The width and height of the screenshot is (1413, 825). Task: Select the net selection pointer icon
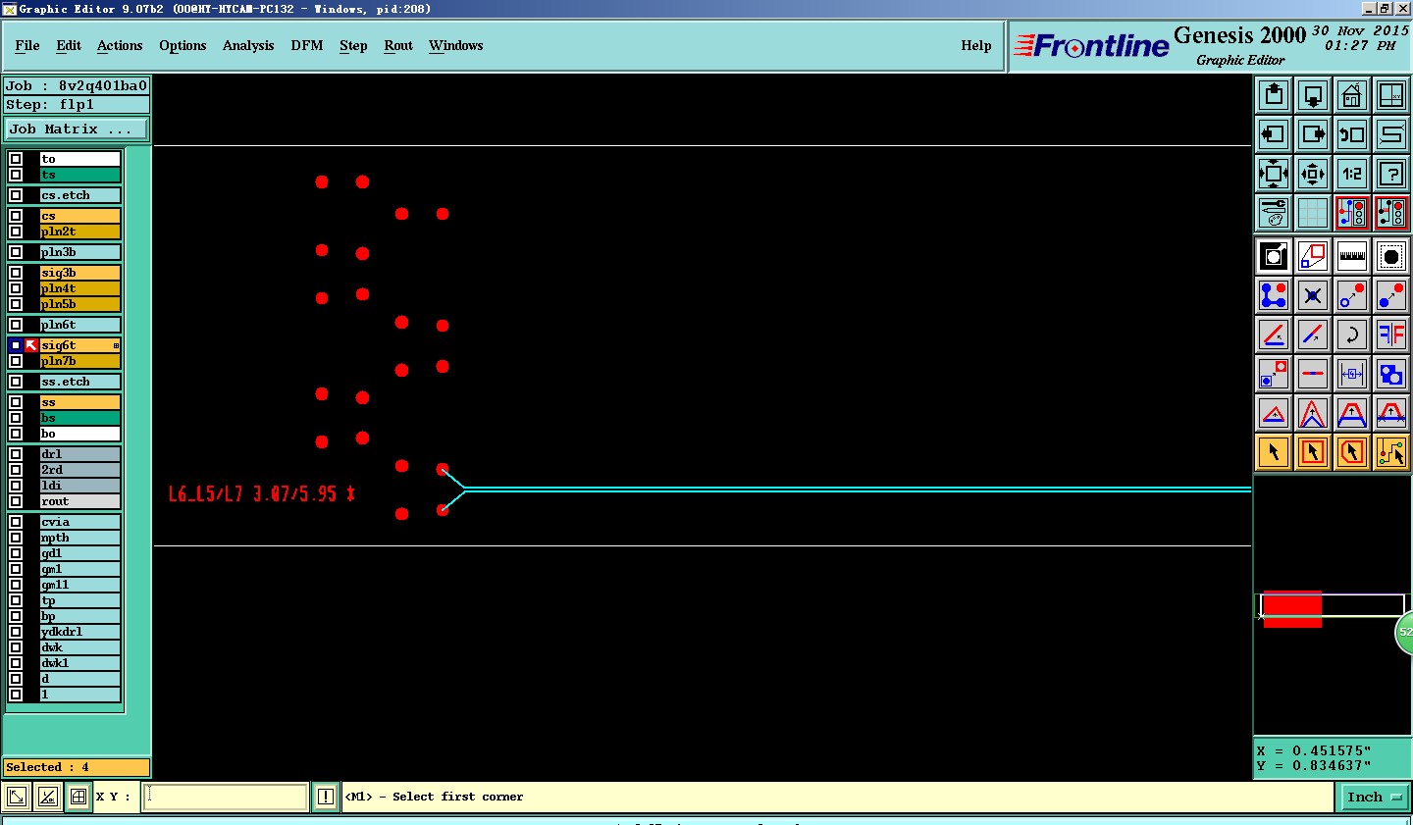(x=1391, y=452)
